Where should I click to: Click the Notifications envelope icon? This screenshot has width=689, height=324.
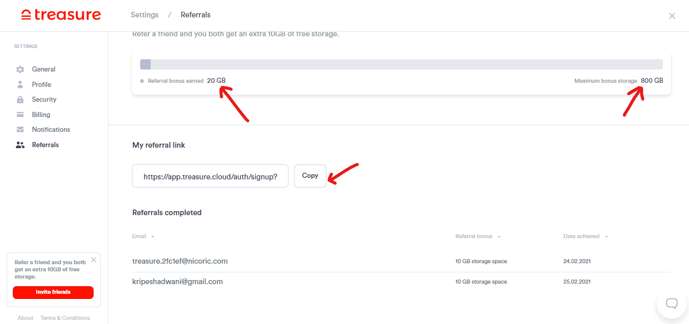[x=20, y=130]
